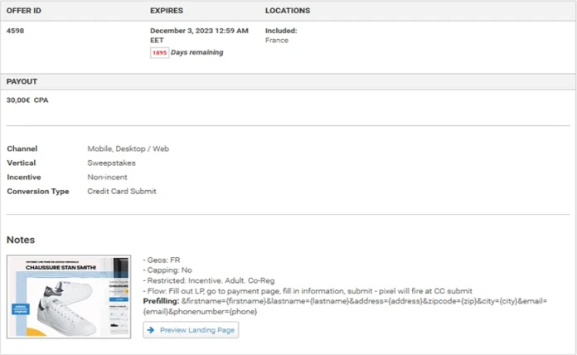Click the Restricted: Incentive. Adult. Co-Reg line

(x=209, y=280)
